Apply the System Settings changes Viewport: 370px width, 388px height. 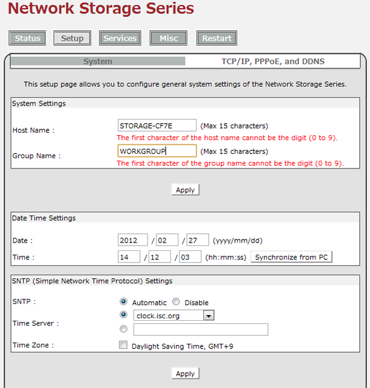pyautogui.click(x=185, y=190)
